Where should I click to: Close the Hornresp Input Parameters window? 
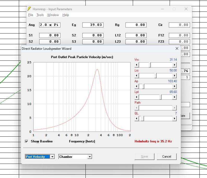pyautogui.click(x=186, y=9)
